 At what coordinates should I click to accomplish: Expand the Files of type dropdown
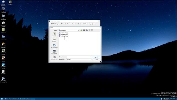click(91, 60)
